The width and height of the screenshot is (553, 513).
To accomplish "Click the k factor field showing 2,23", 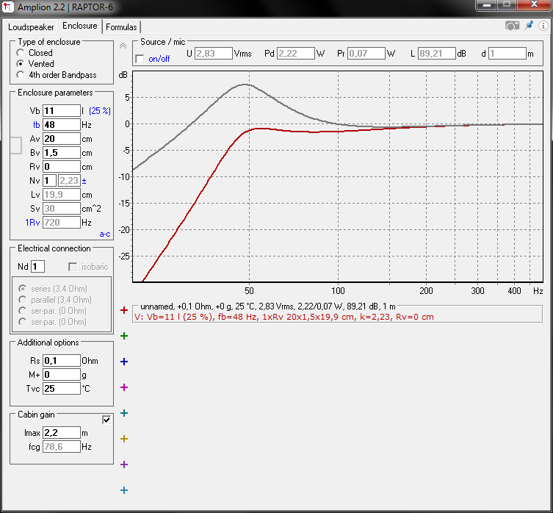I will tap(69, 180).
